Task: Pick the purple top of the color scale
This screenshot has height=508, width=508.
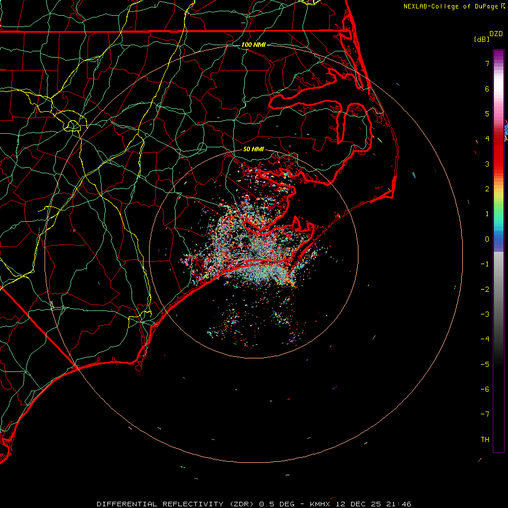Action: point(498,53)
